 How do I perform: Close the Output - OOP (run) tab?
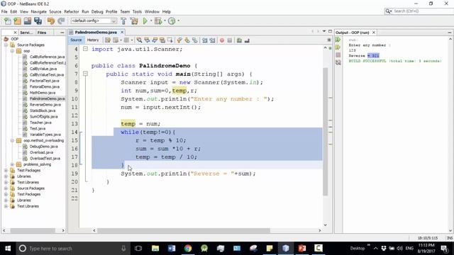pos(374,33)
